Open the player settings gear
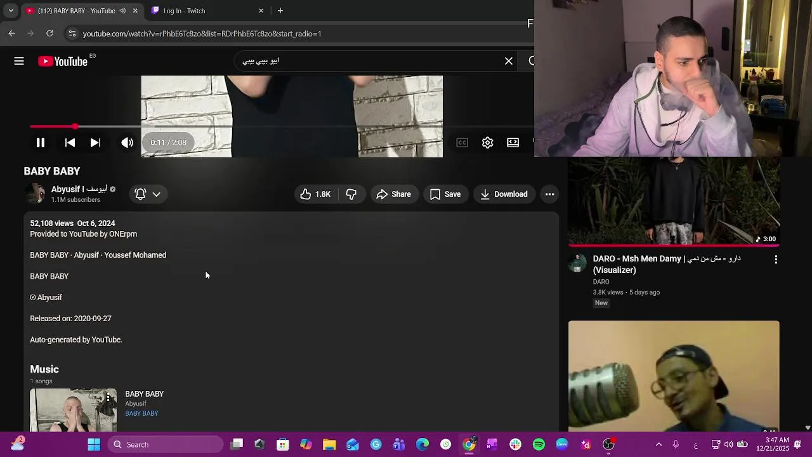The height and width of the screenshot is (457, 812). tap(487, 143)
